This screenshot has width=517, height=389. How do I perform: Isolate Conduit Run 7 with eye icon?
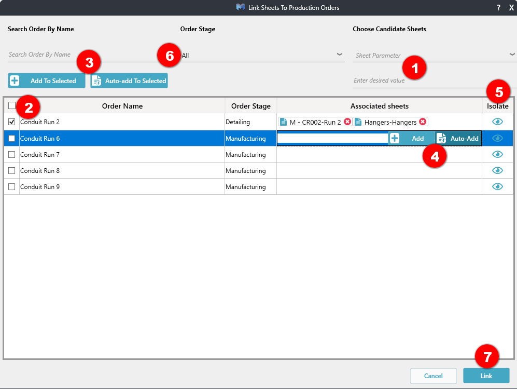pyautogui.click(x=497, y=154)
